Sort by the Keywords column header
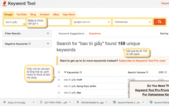The width and height of the screenshot is (169, 106). (73, 72)
